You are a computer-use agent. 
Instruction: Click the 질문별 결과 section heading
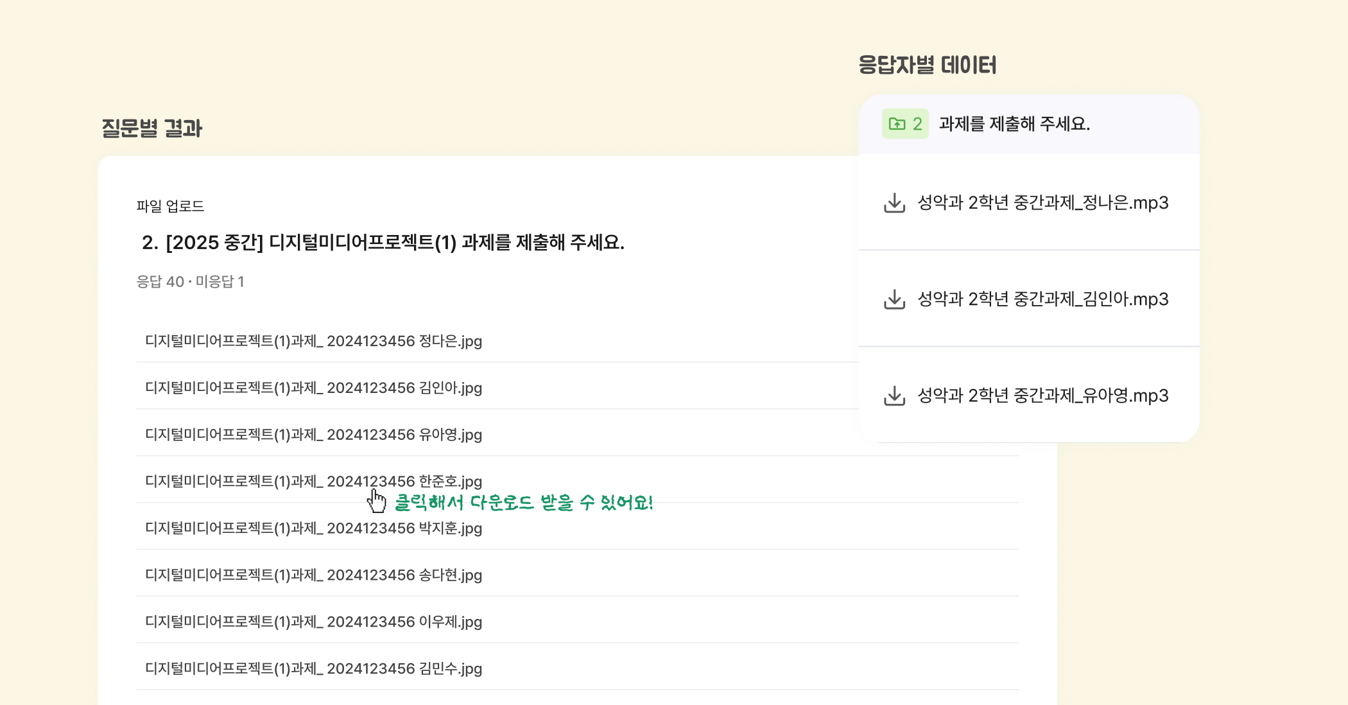(152, 128)
